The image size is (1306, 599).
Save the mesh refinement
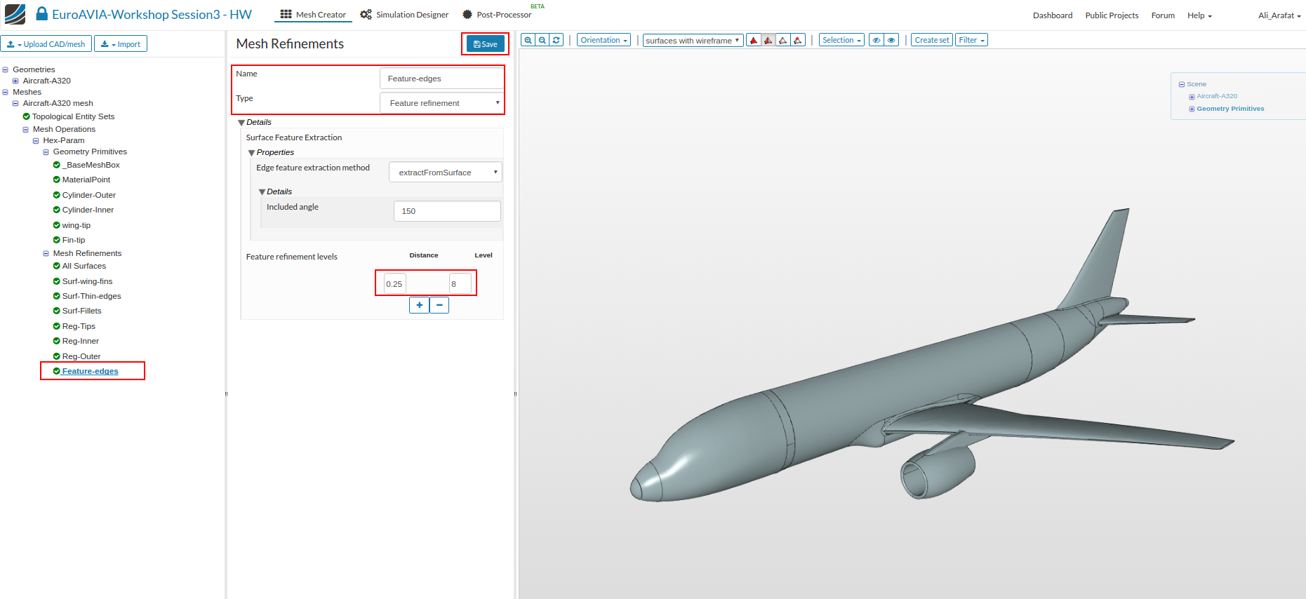[x=486, y=44]
